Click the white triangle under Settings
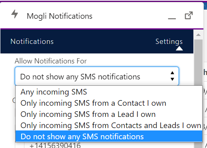The image size is (207, 148). point(179,48)
